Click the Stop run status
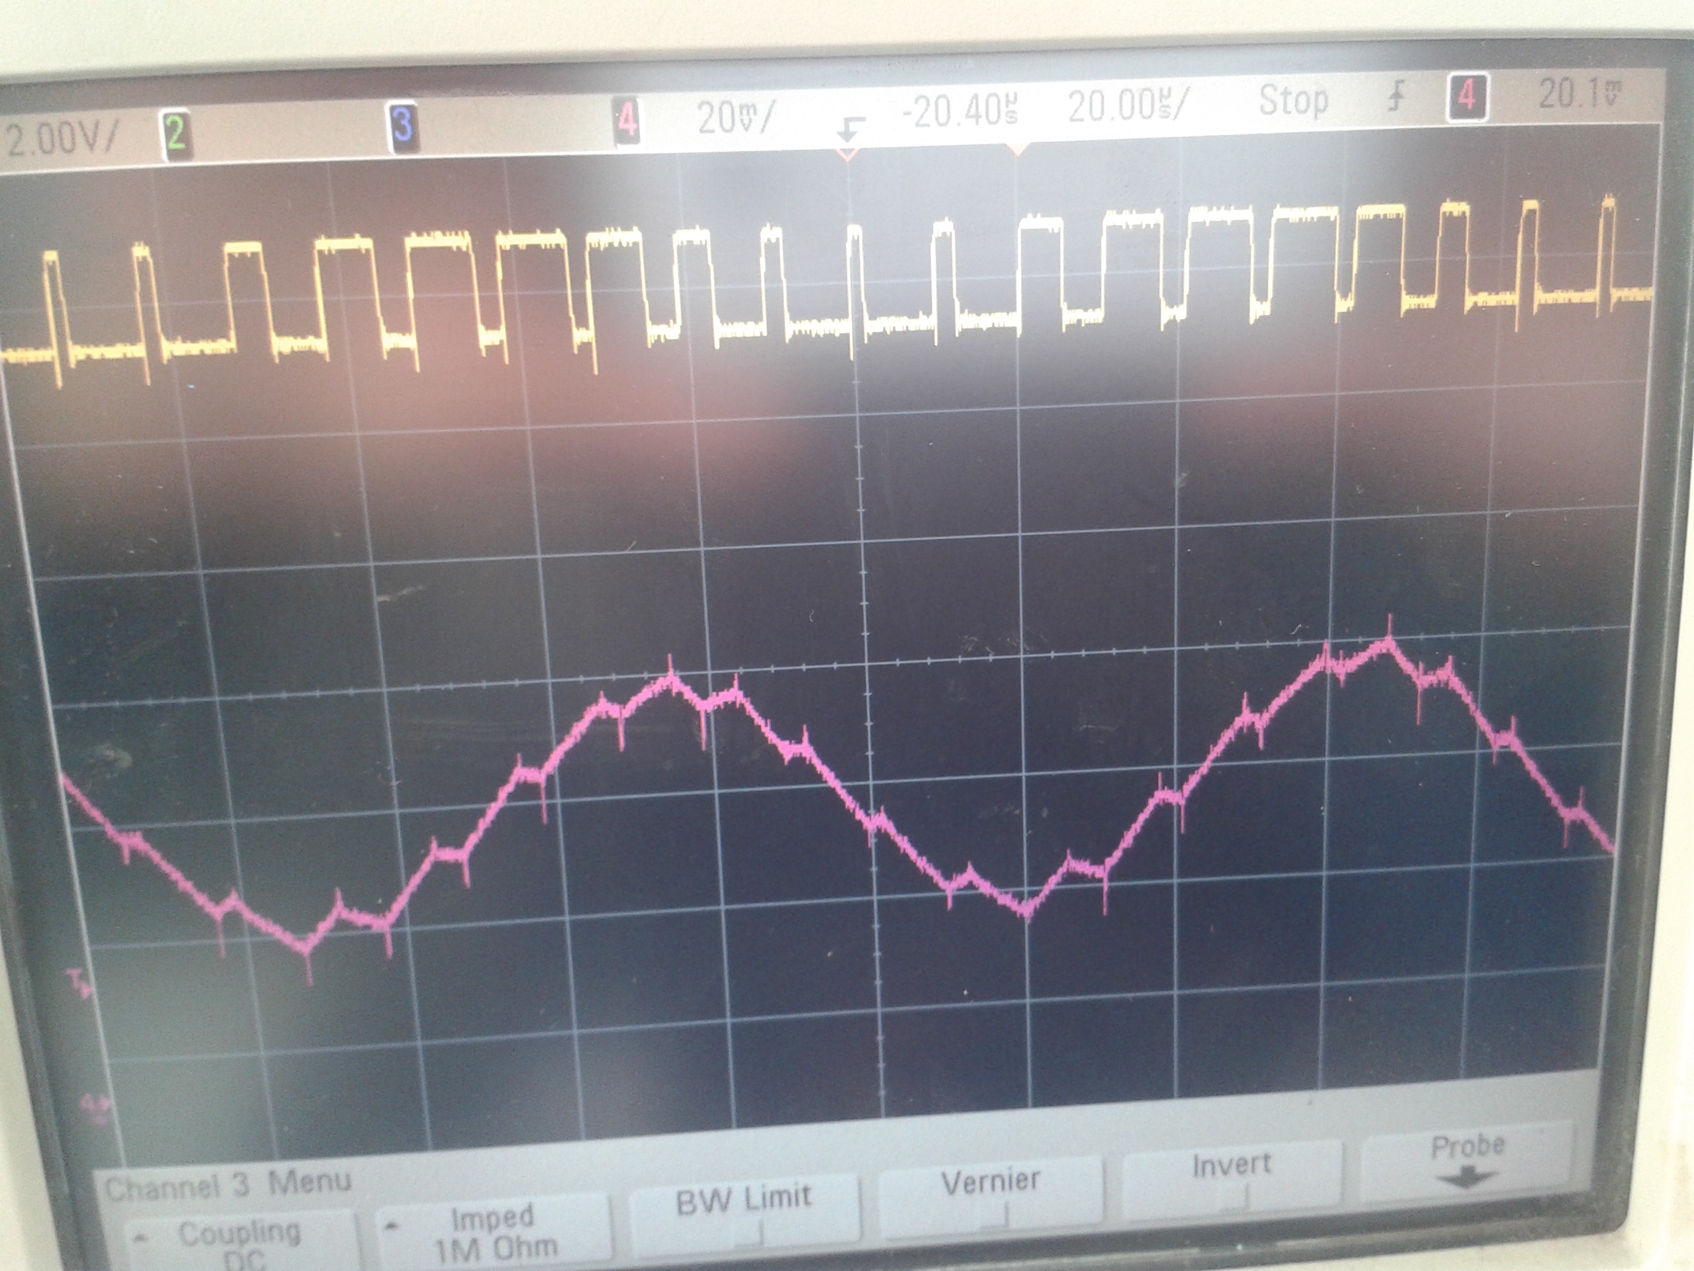 (1293, 101)
